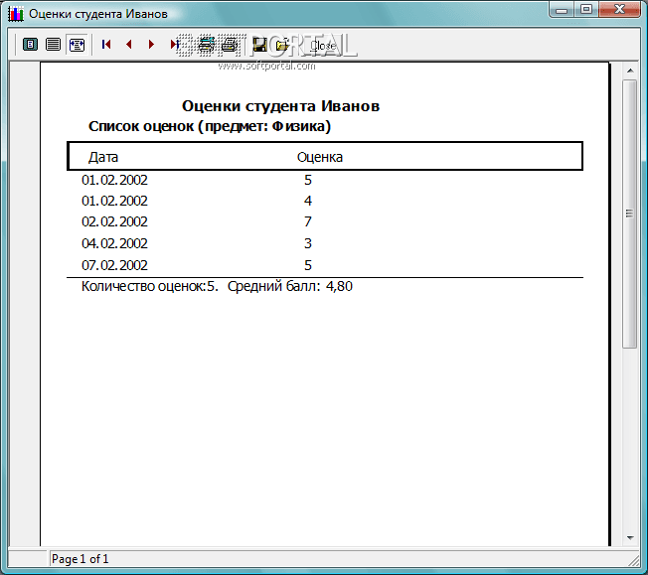648x575 pixels.
Task: Jump to the last report page
Action: click(x=174, y=45)
